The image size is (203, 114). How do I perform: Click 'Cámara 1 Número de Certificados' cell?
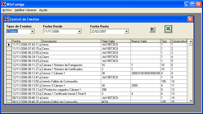71,69
